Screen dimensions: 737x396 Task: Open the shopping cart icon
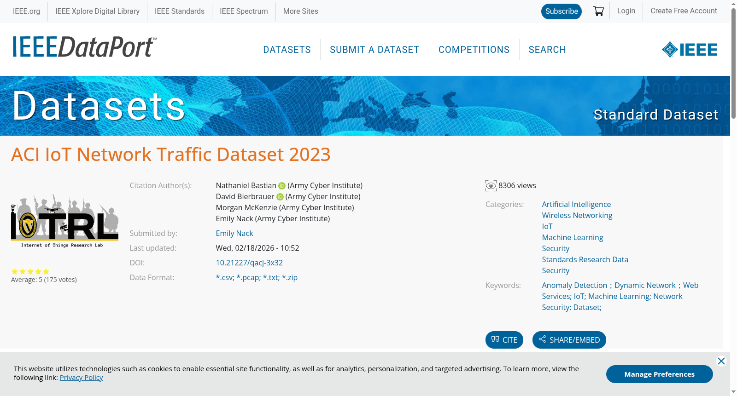click(x=598, y=11)
